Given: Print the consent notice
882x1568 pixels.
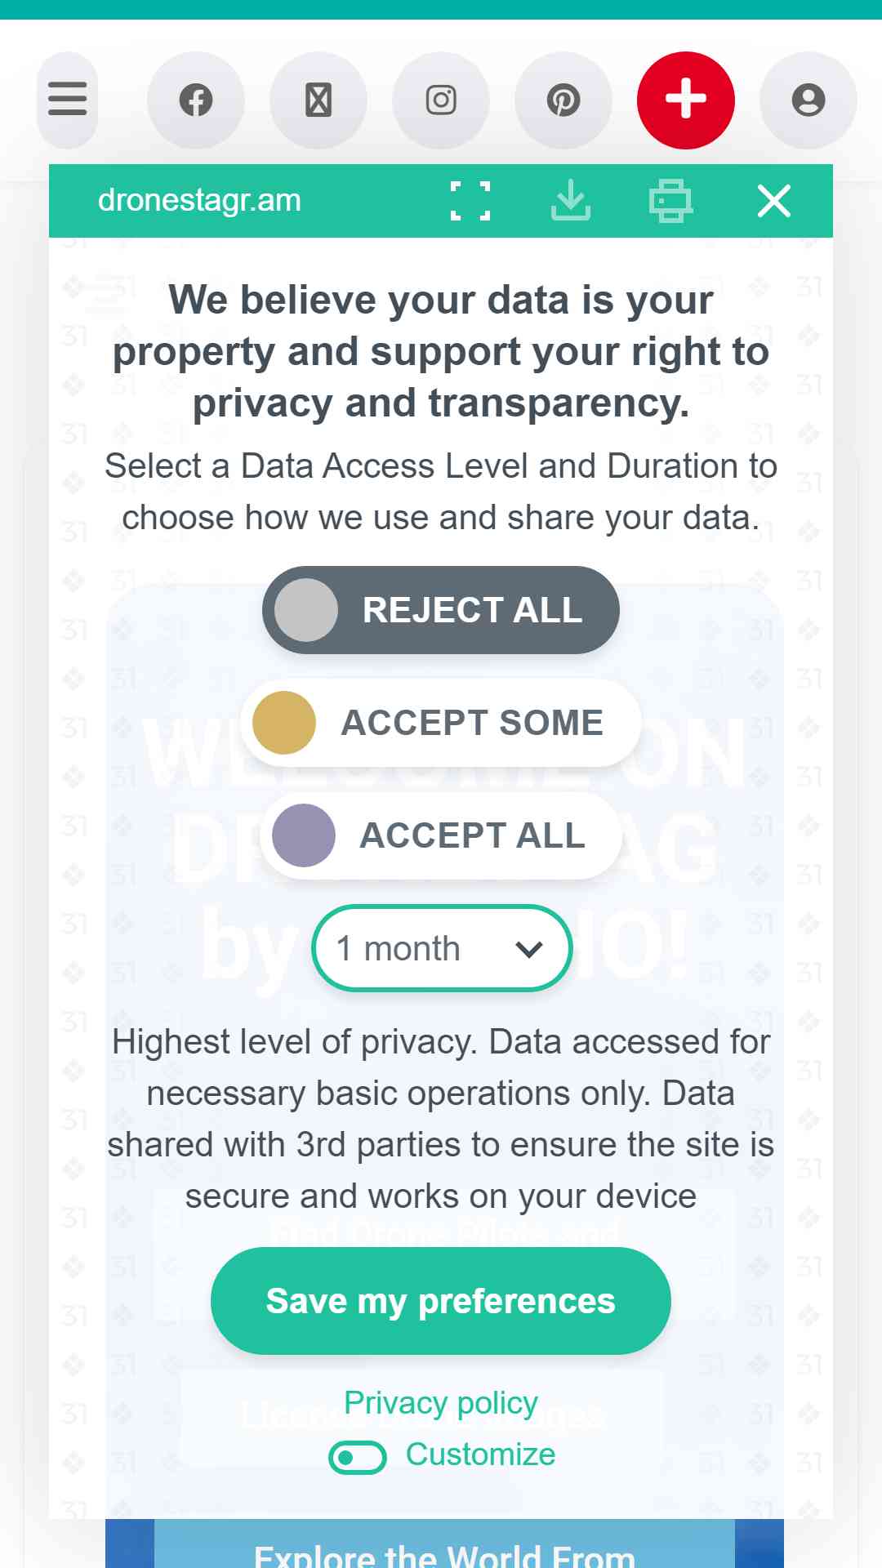Looking at the screenshot, I should tap(670, 201).
